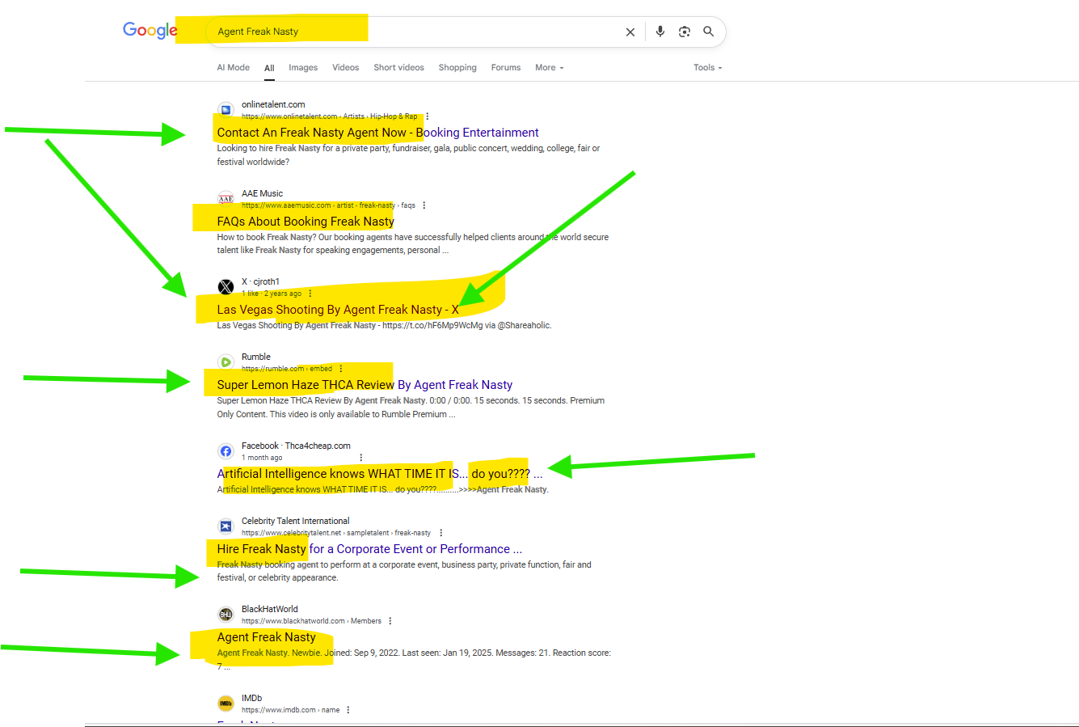This screenshot has height=727, width=1079.
Task: Click the onlinetalent.com site name
Action: click(x=273, y=104)
